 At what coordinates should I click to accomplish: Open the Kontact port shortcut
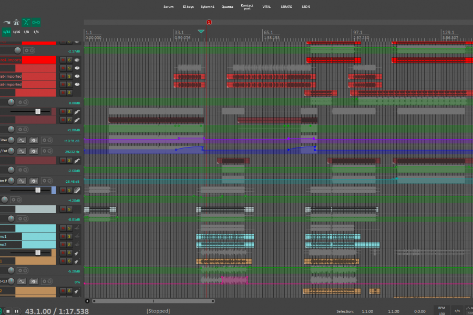(x=247, y=7)
